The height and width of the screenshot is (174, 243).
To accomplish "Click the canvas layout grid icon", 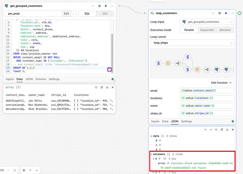I will tap(24, 170).
